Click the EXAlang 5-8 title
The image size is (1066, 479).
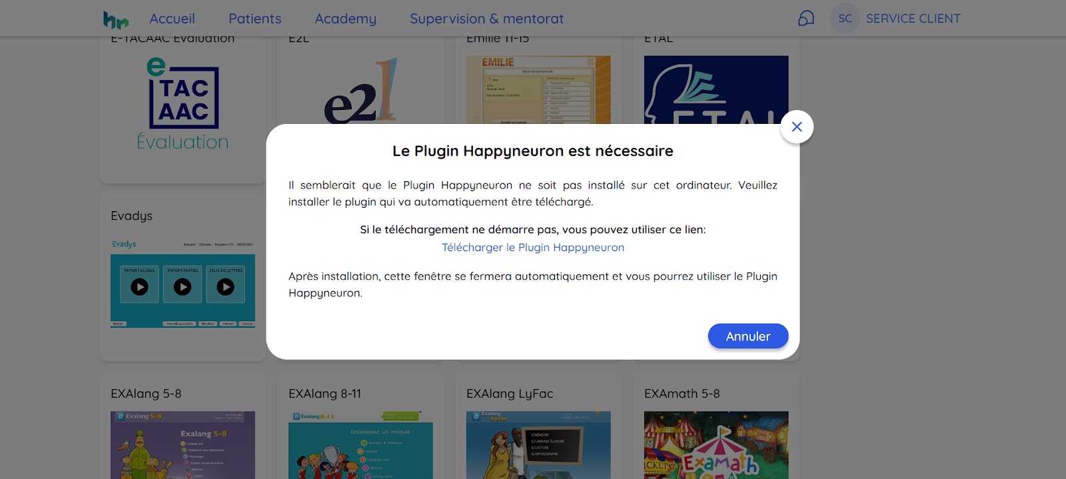pyautogui.click(x=146, y=394)
